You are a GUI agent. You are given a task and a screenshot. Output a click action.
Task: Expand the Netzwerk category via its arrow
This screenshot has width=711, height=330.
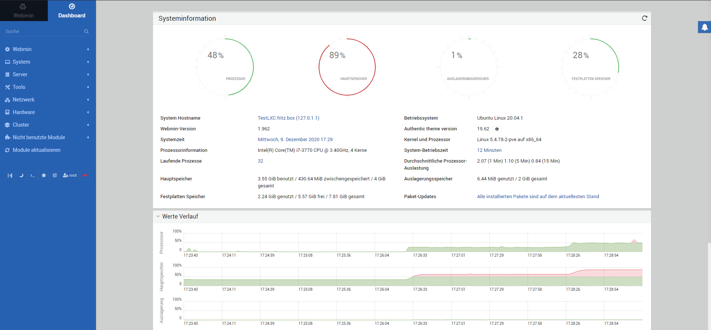[x=88, y=100]
